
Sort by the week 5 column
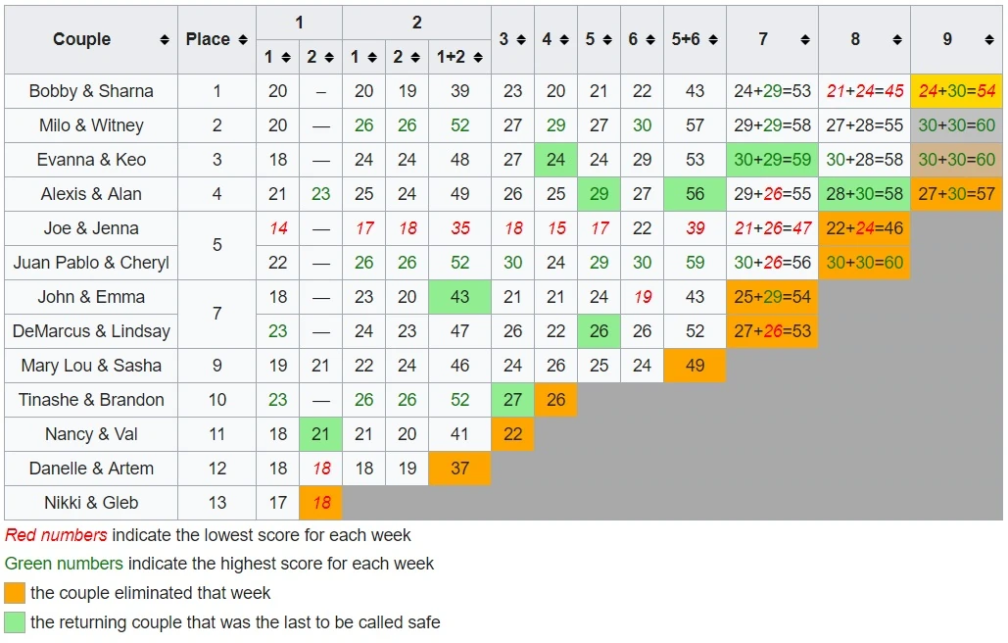click(607, 40)
